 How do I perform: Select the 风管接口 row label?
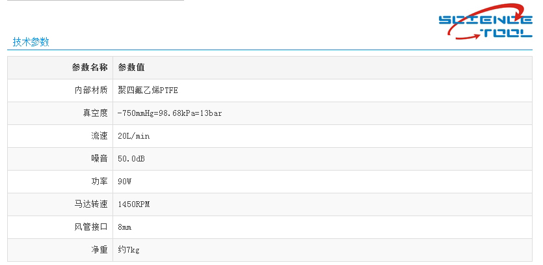[91, 227]
